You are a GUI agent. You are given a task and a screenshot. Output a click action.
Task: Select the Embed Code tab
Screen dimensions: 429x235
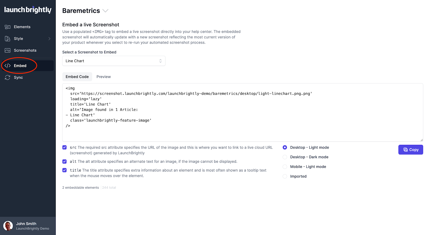[77, 77]
